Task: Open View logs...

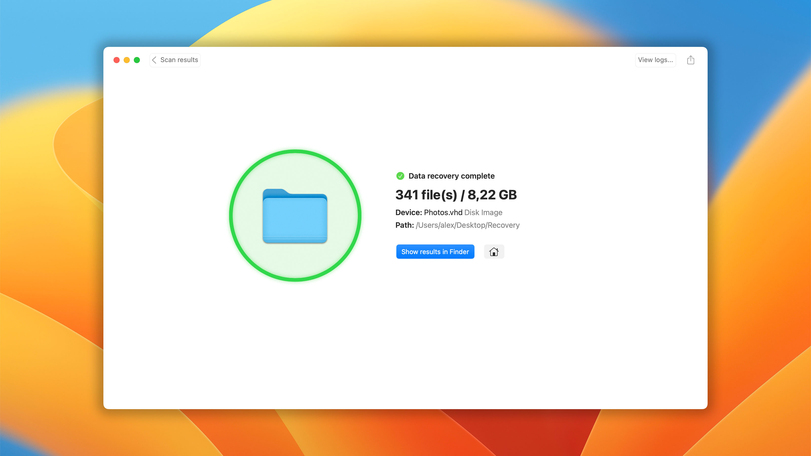Action: tap(655, 60)
